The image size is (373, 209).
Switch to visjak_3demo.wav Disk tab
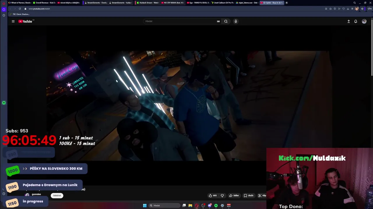pos(247,3)
